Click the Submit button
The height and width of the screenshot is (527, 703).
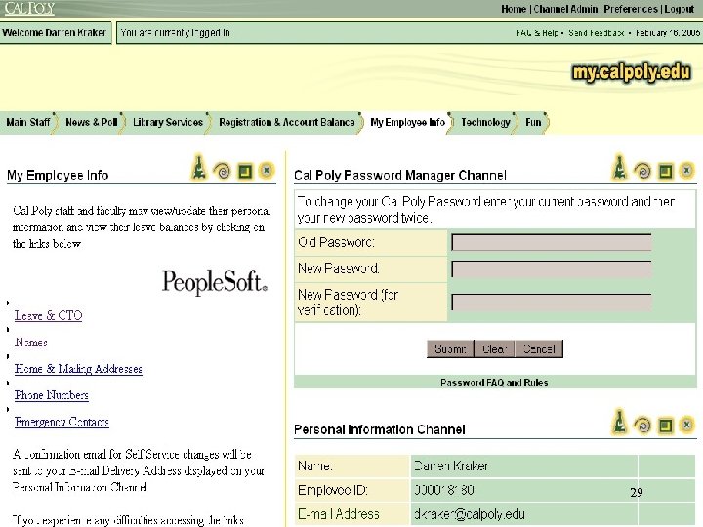point(450,348)
